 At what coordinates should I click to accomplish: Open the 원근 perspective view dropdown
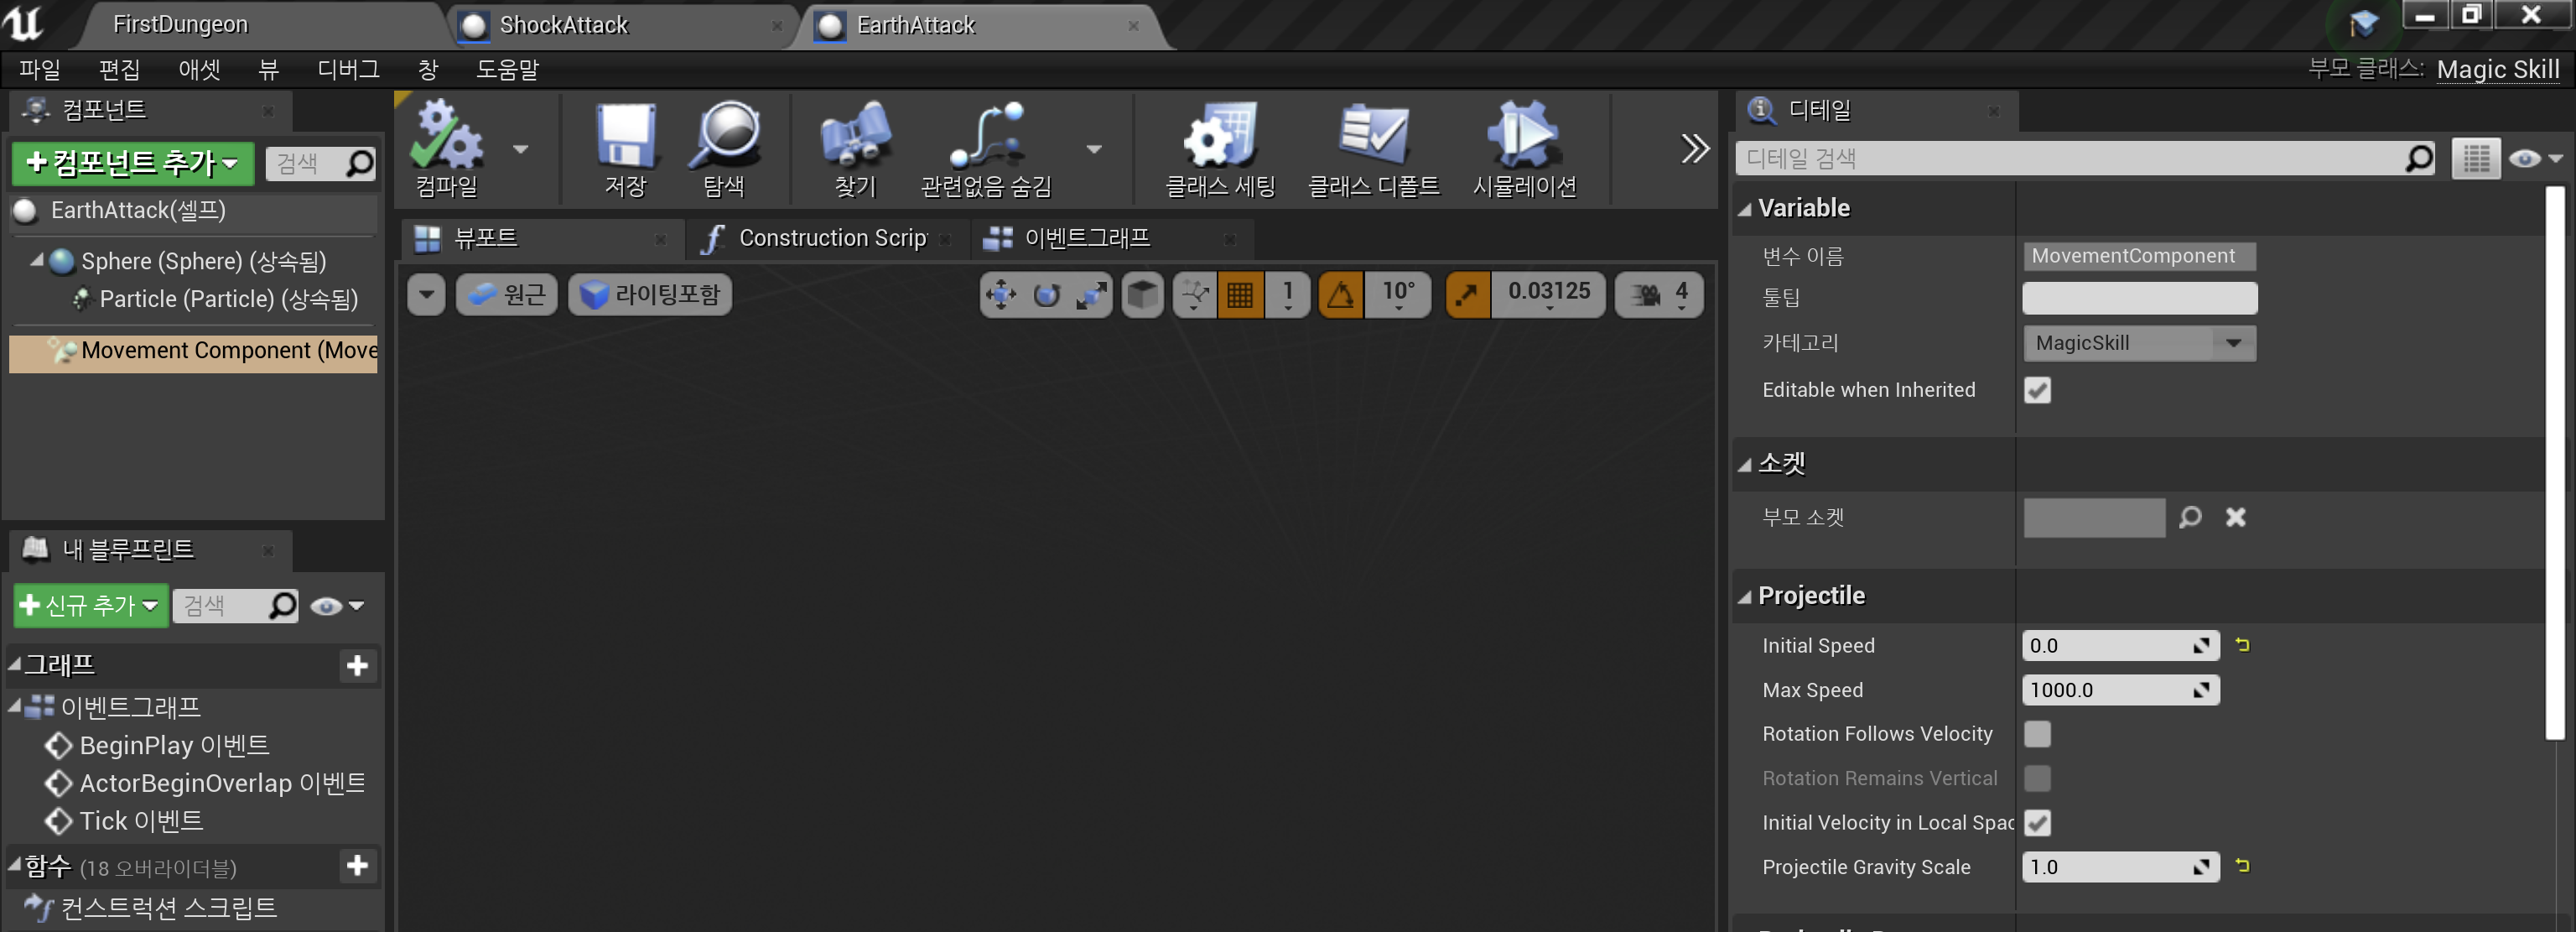pos(506,293)
